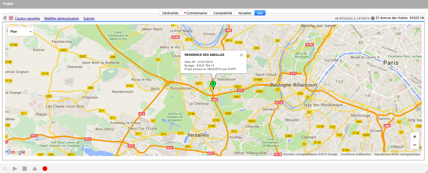Click the Rocquencourt map label
428x173 pixels.
click(182, 88)
